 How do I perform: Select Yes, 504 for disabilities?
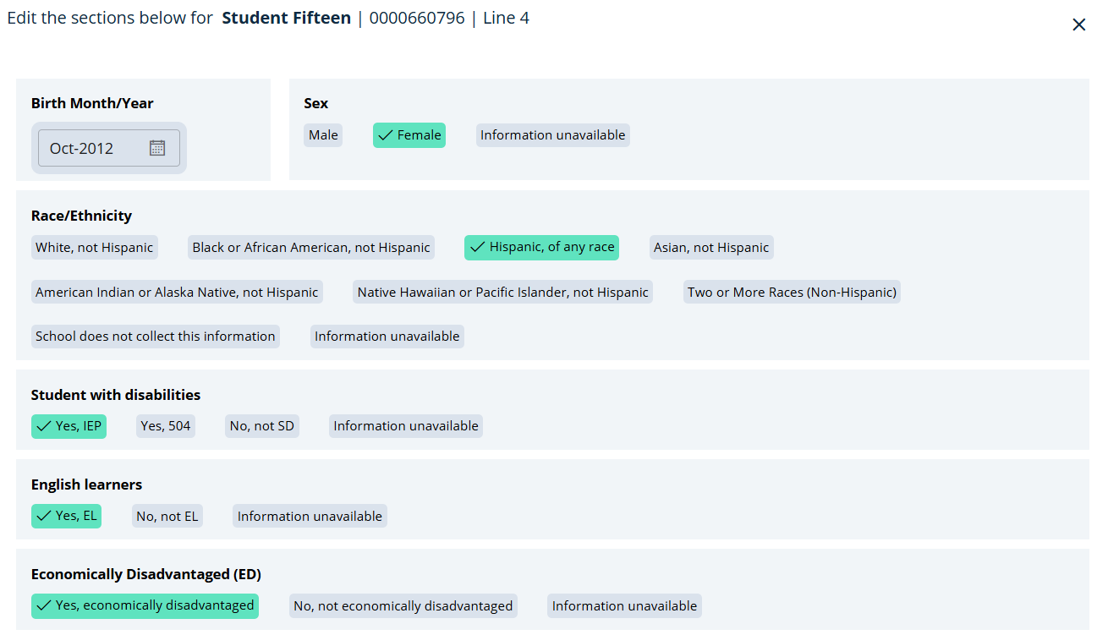[x=166, y=426]
